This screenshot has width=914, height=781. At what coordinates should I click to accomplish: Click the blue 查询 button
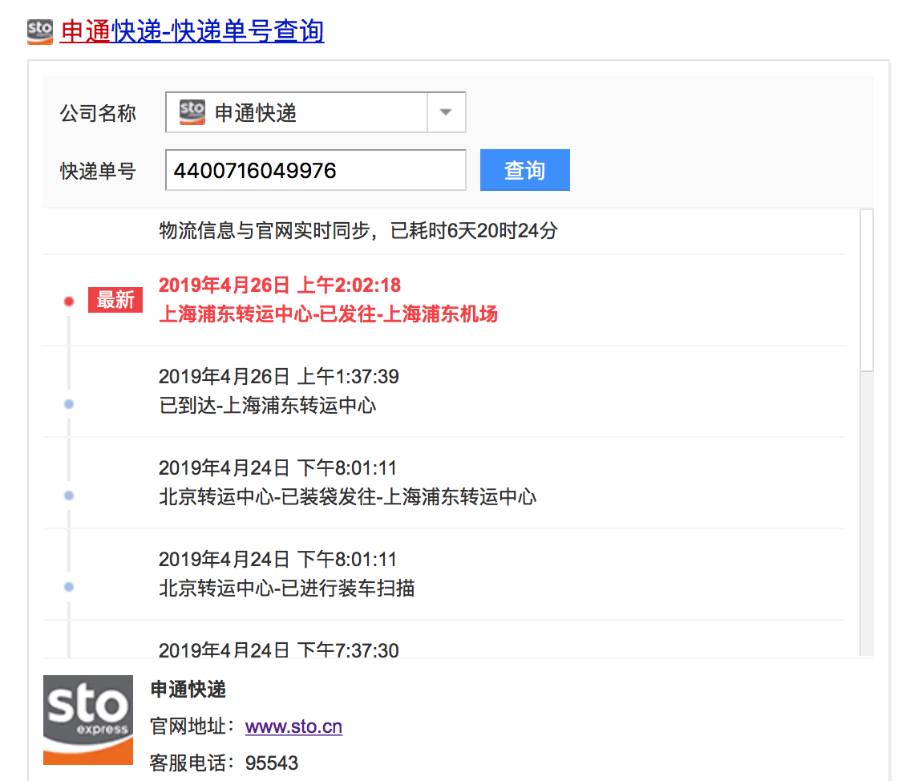(524, 170)
